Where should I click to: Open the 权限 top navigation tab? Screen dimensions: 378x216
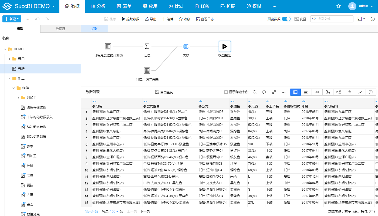click(254, 6)
